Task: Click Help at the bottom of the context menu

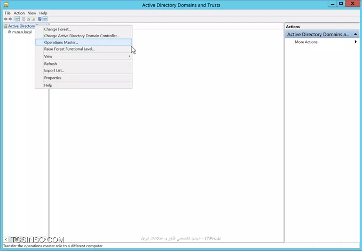Action: click(x=84, y=85)
